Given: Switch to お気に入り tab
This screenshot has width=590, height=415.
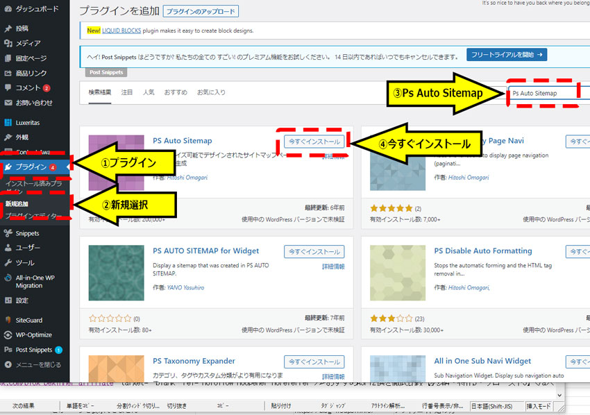Looking at the screenshot, I should [x=211, y=92].
